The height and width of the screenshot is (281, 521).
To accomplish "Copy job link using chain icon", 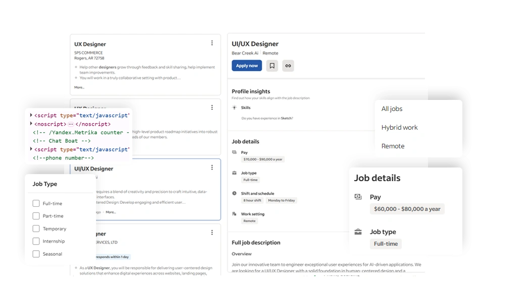I will [x=288, y=66].
